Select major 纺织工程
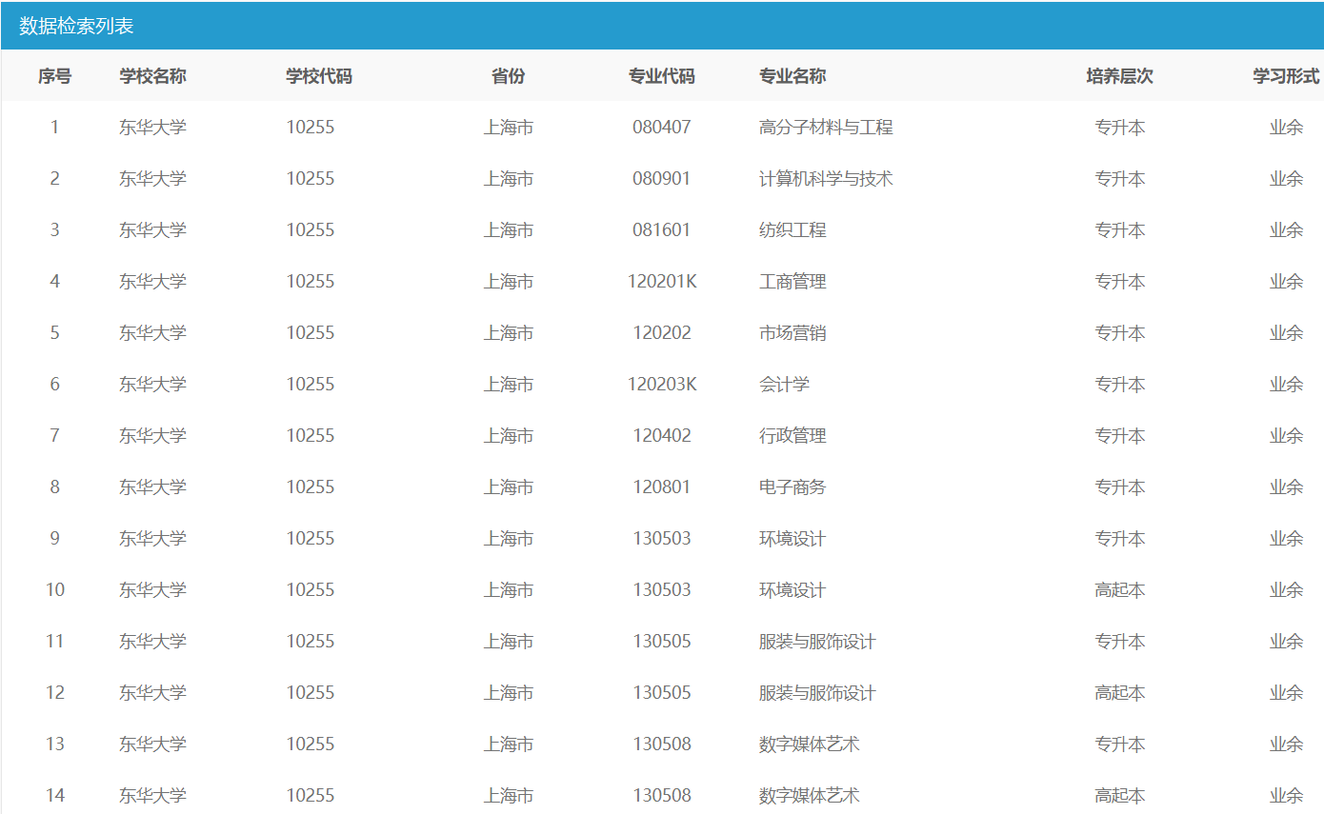Screen dimensions: 1324x814 [x=792, y=230]
